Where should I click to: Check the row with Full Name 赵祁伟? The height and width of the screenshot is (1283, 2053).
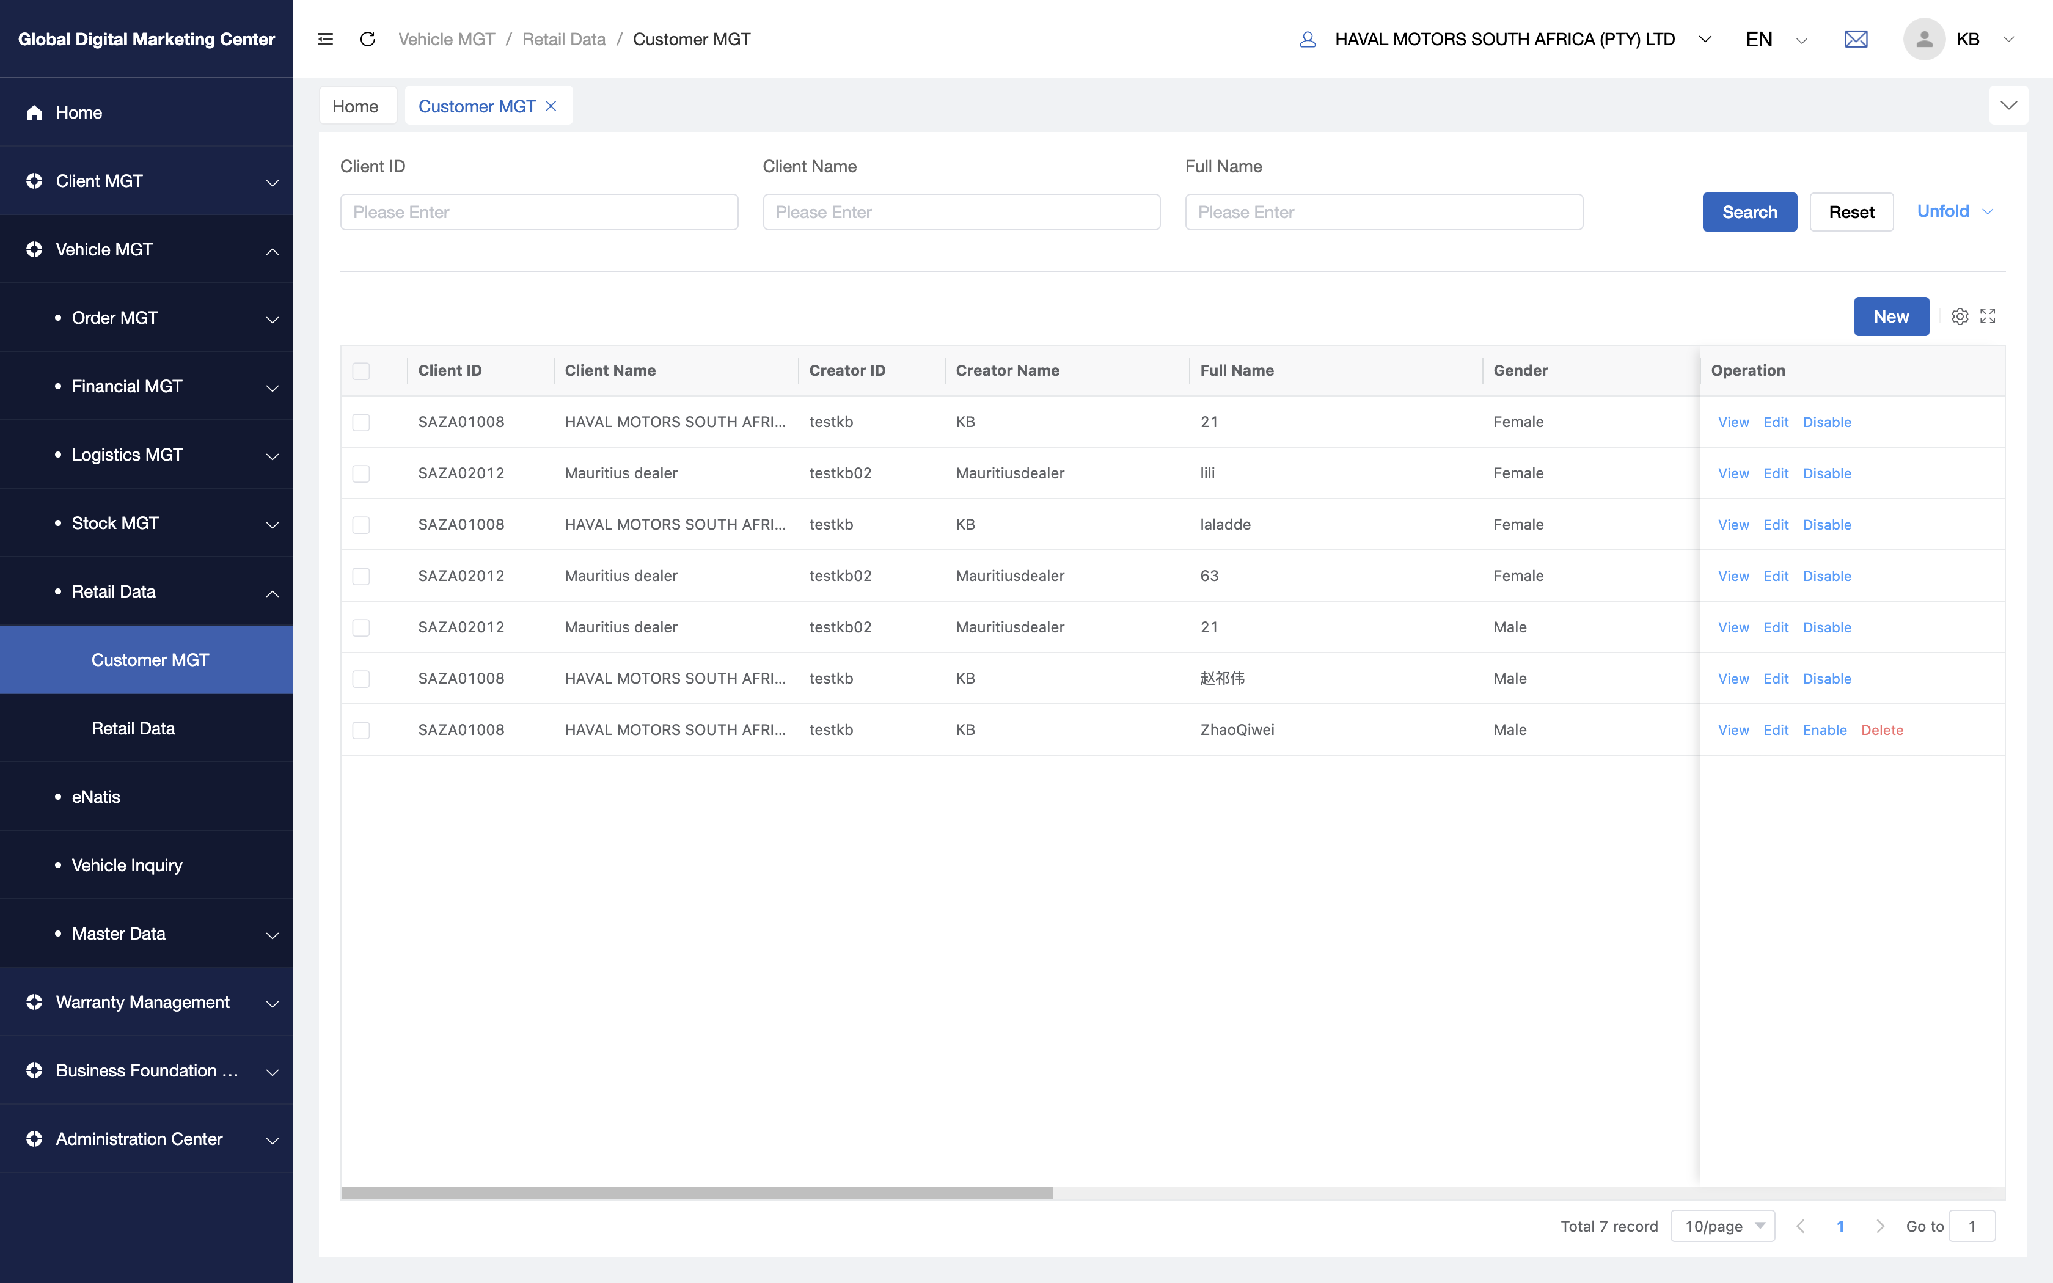pyautogui.click(x=361, y=679)
